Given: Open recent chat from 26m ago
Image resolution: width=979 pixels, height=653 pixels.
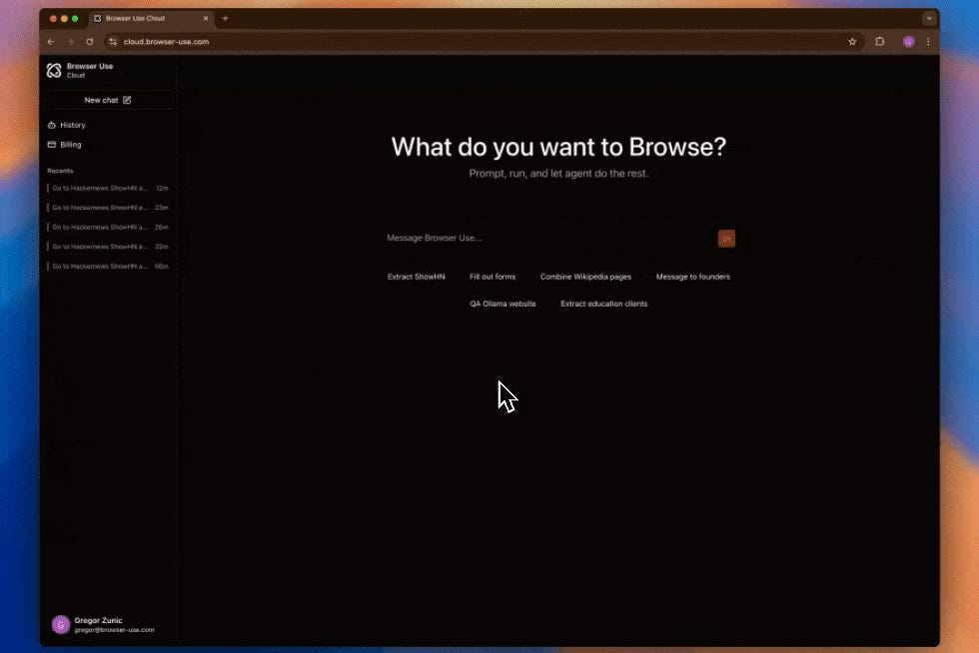Looking at the screenshot, I should [x=108, y=228].
